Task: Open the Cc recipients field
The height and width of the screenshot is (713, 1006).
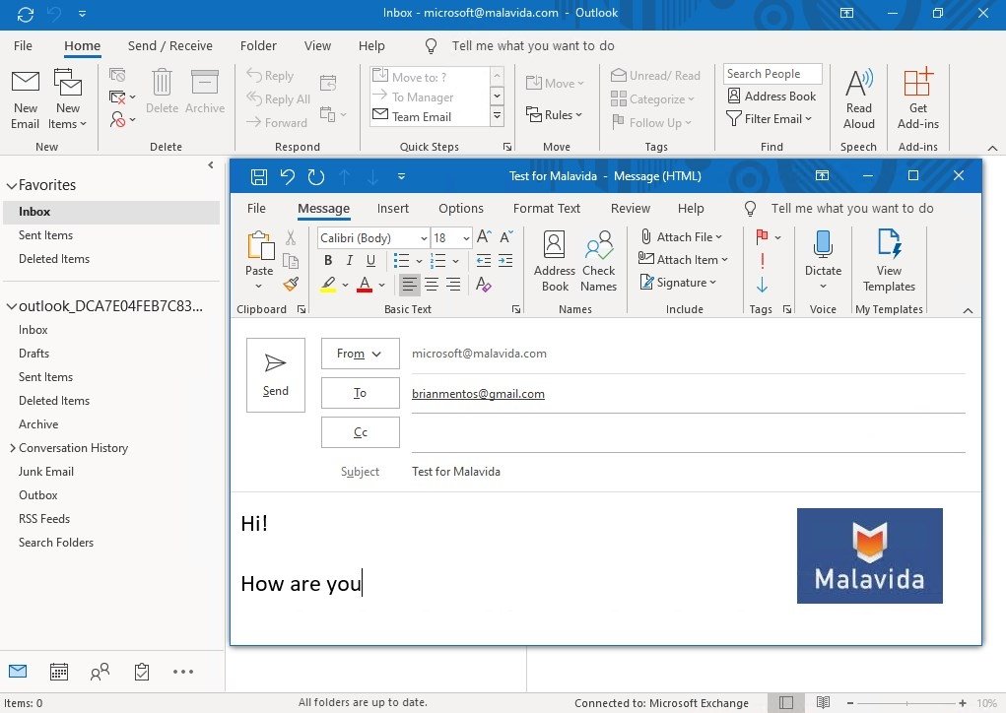Action: (360, 431)
